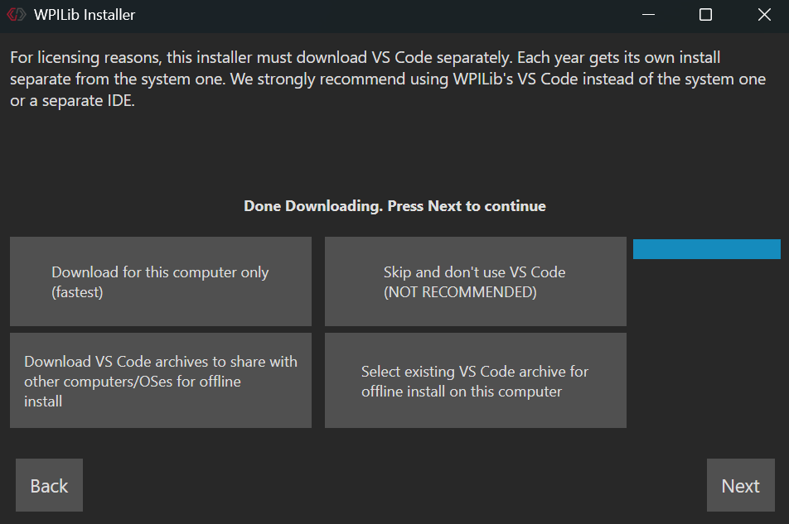
Task: Go Back to the previous installer page
Action: pyautogui.click(x=49, y=485)
